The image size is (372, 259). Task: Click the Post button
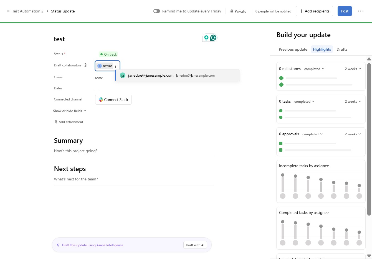pos(345,11)
